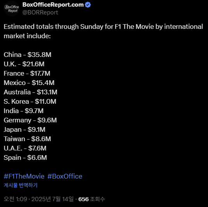Click the S. Korea – $11.0M line
The width and height of the screenshot is (208, 207).
30,101
